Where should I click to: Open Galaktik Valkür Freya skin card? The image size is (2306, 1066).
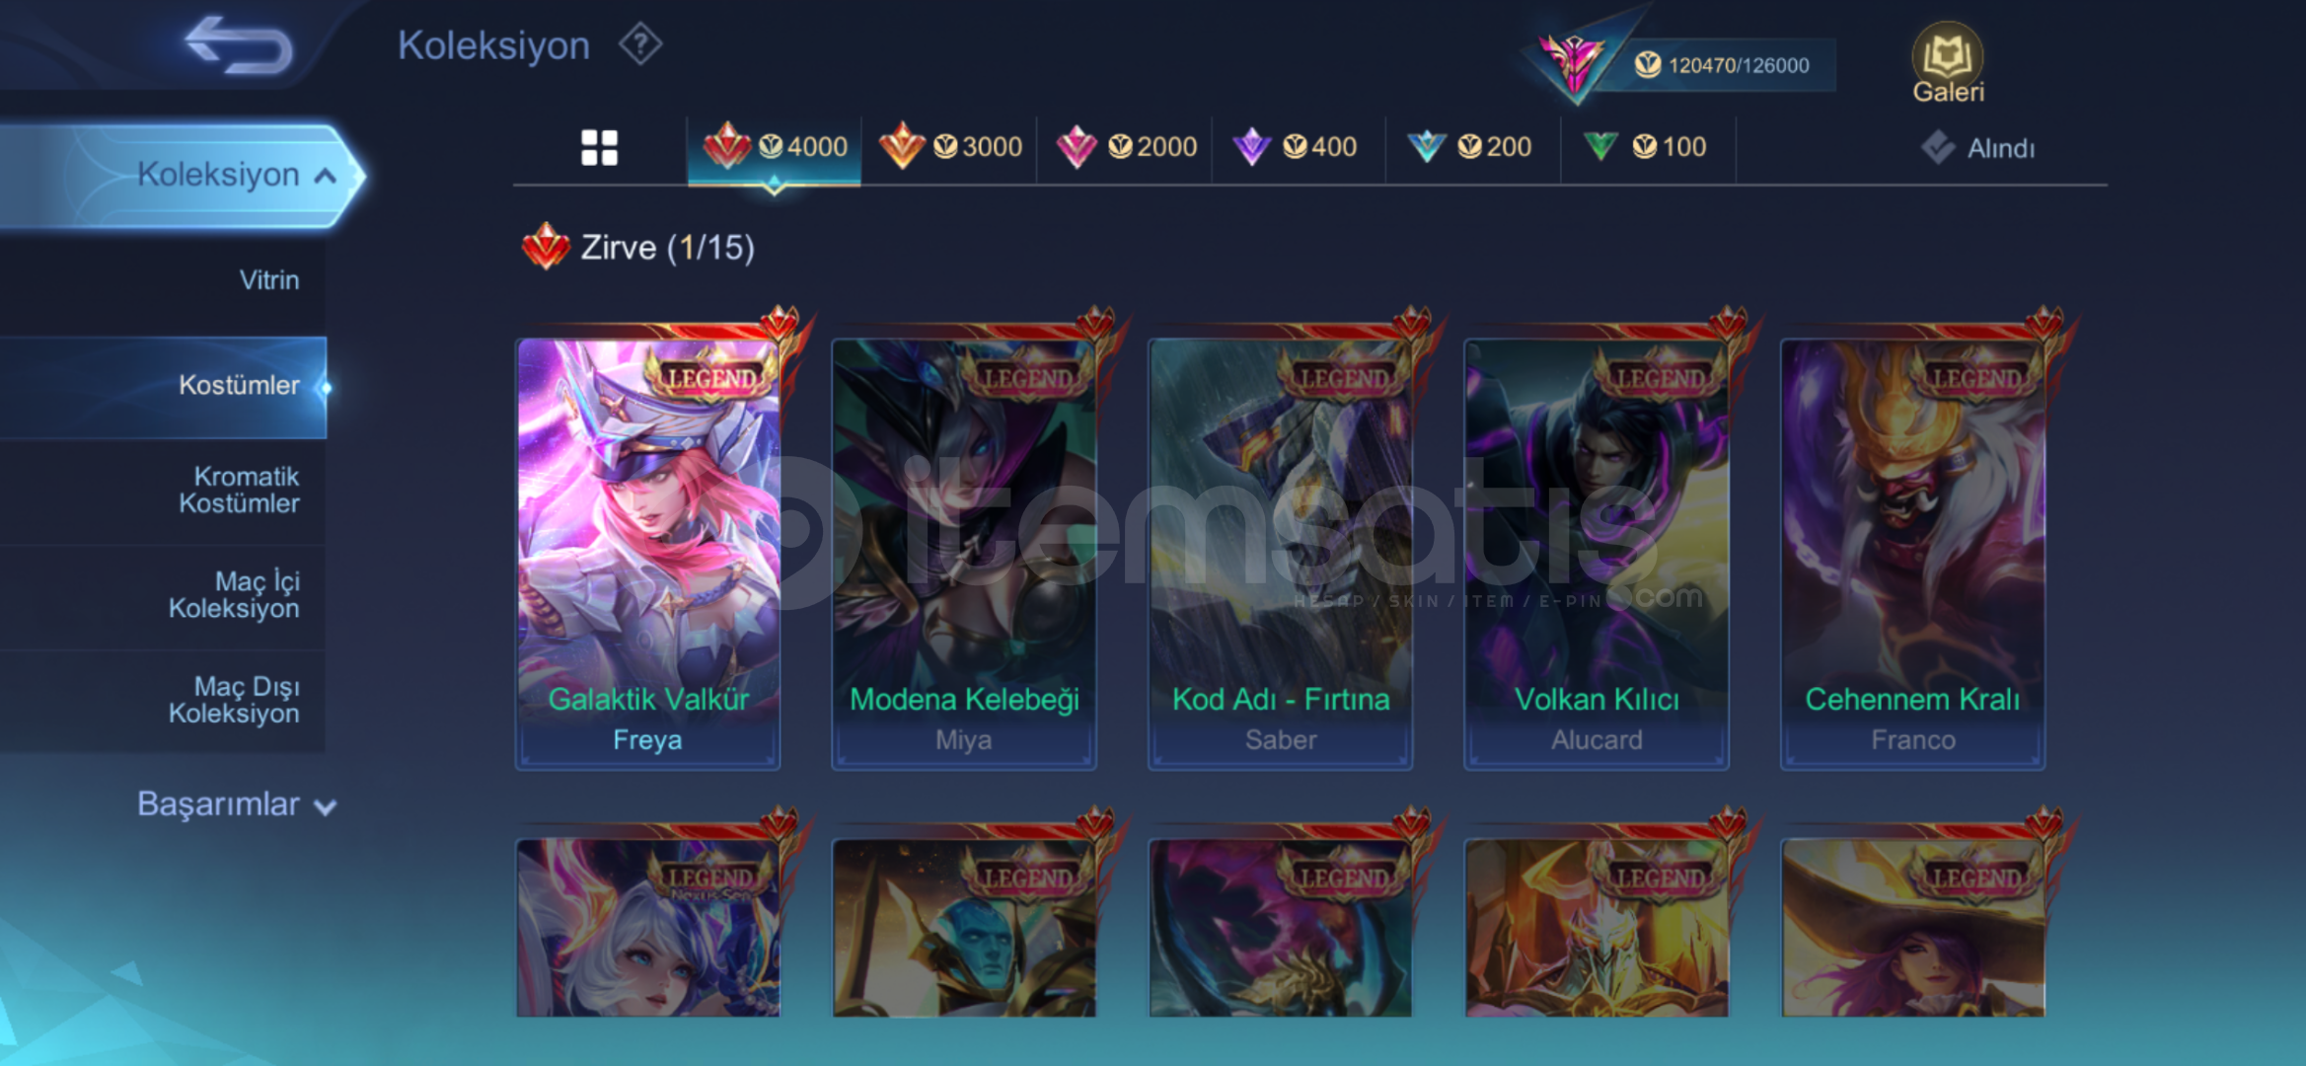(x=648, y=553)
